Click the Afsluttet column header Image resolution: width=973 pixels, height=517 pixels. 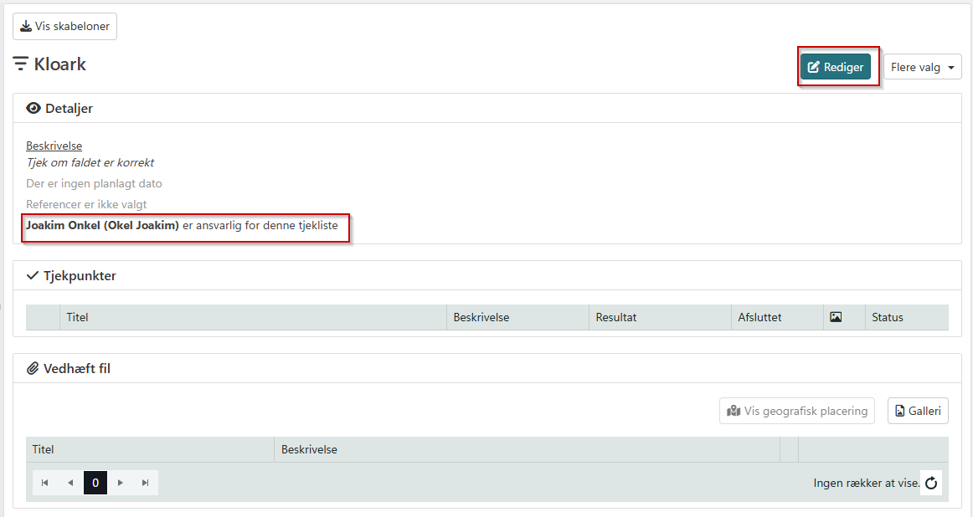(759, 317)
